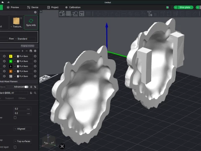The width and height of the screenshot is (201, 151).
Task: Click the undo arrow in title bar
Action: pyautogui.click(x=3, y=2)
